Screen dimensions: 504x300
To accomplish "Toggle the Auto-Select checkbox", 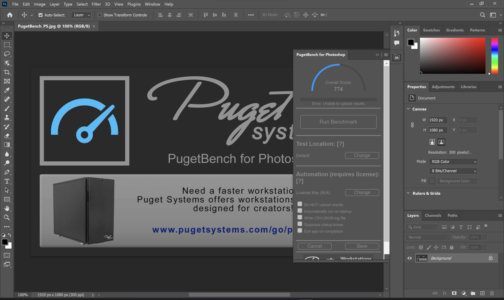I will click(41, 15).
